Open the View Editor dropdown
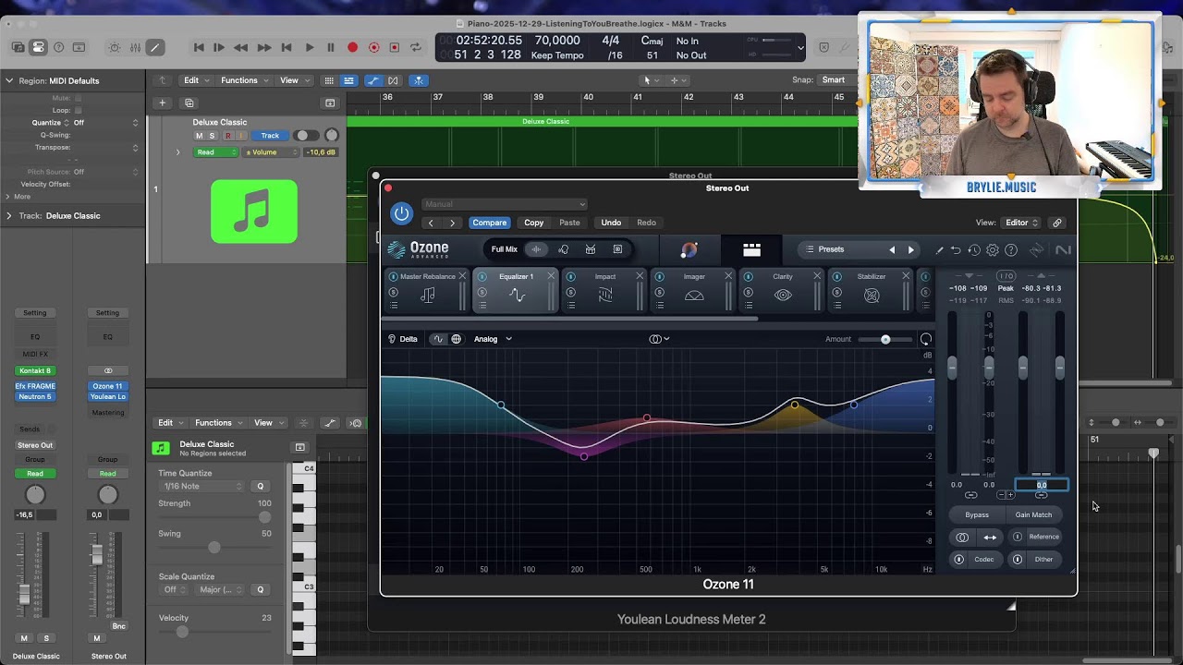This screenshot has height=665, width=1183. [x=1022, y=223]
